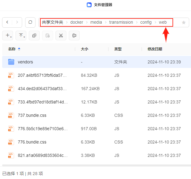Click the 3.38KB size cell

pyautogui.click(x=88, y=155)
